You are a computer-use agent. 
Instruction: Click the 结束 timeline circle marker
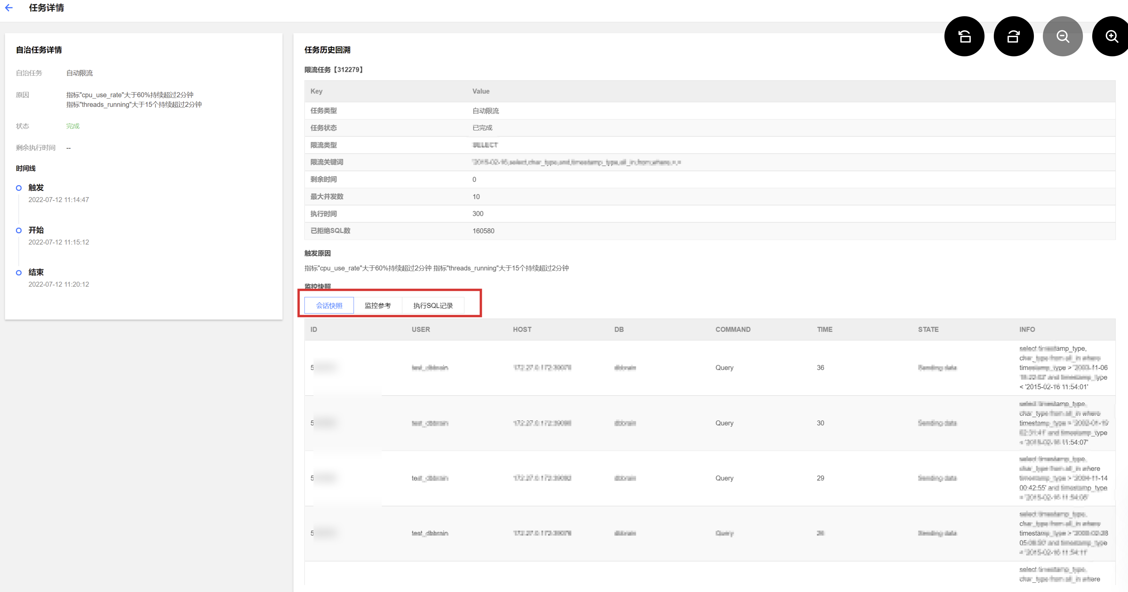tap(19, 272)
